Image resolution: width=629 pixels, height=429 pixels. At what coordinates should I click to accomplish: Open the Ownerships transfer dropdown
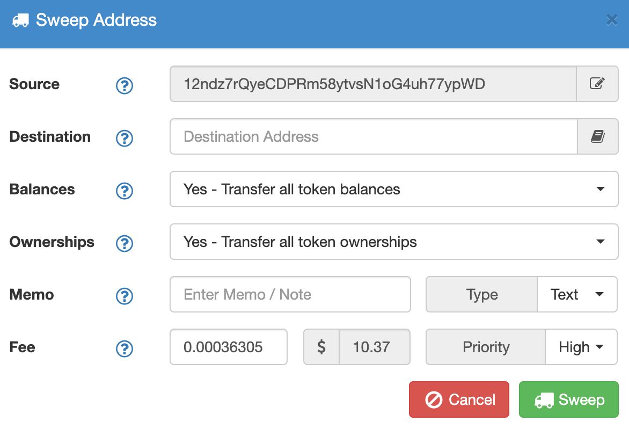pos(394,242)
